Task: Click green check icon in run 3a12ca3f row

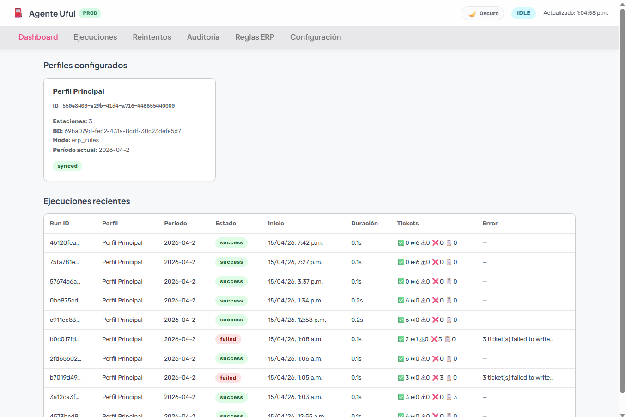Action: [401, 397]
